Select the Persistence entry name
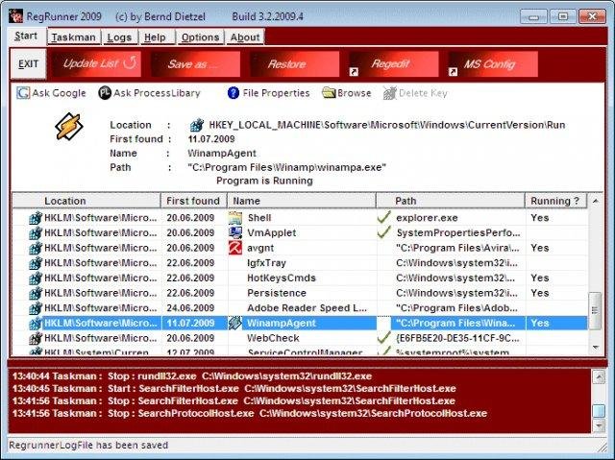 277,293
